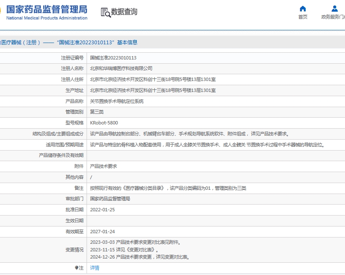
Task: Select model KRobot-5800 value
Action: (x=104, y=123)
